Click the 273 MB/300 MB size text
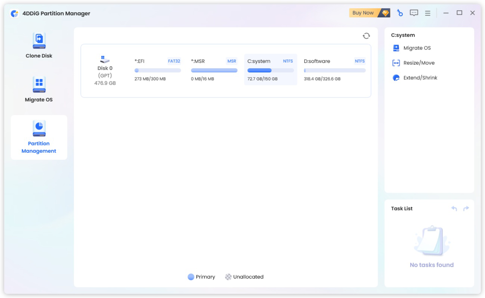This screenshot has width=485, height=298. coord(150,79)
